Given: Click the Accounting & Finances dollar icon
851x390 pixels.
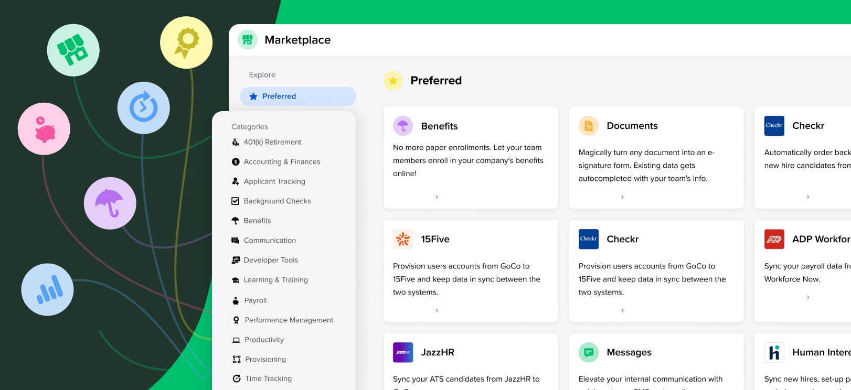Looking at the screenshot, I should click(x=236, y=162).
